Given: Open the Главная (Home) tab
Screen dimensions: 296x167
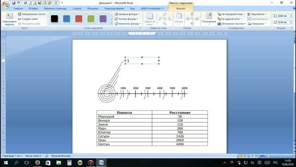Looking at the screenshot, I should click(18, 8).
